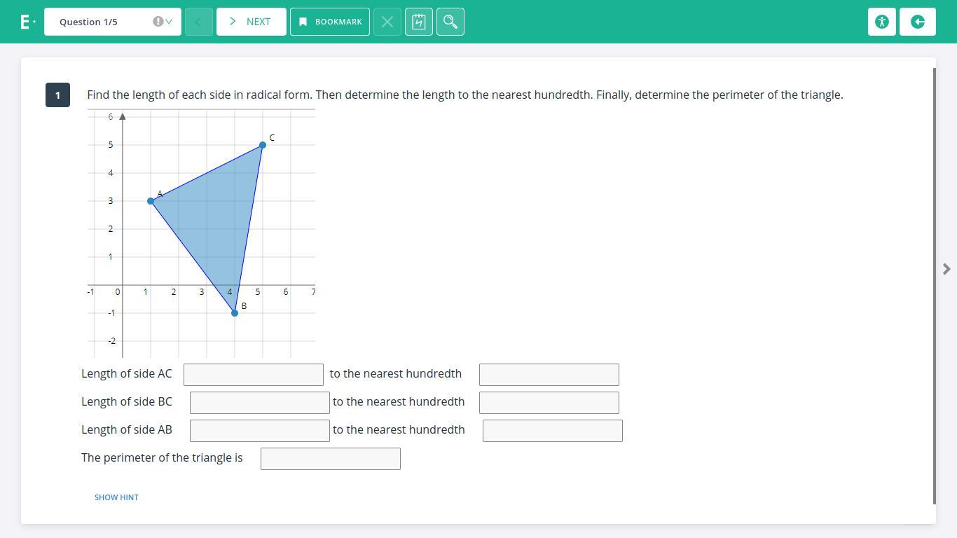Click the radical form field for AB
The image size is (957, 538).
[260, 431]
